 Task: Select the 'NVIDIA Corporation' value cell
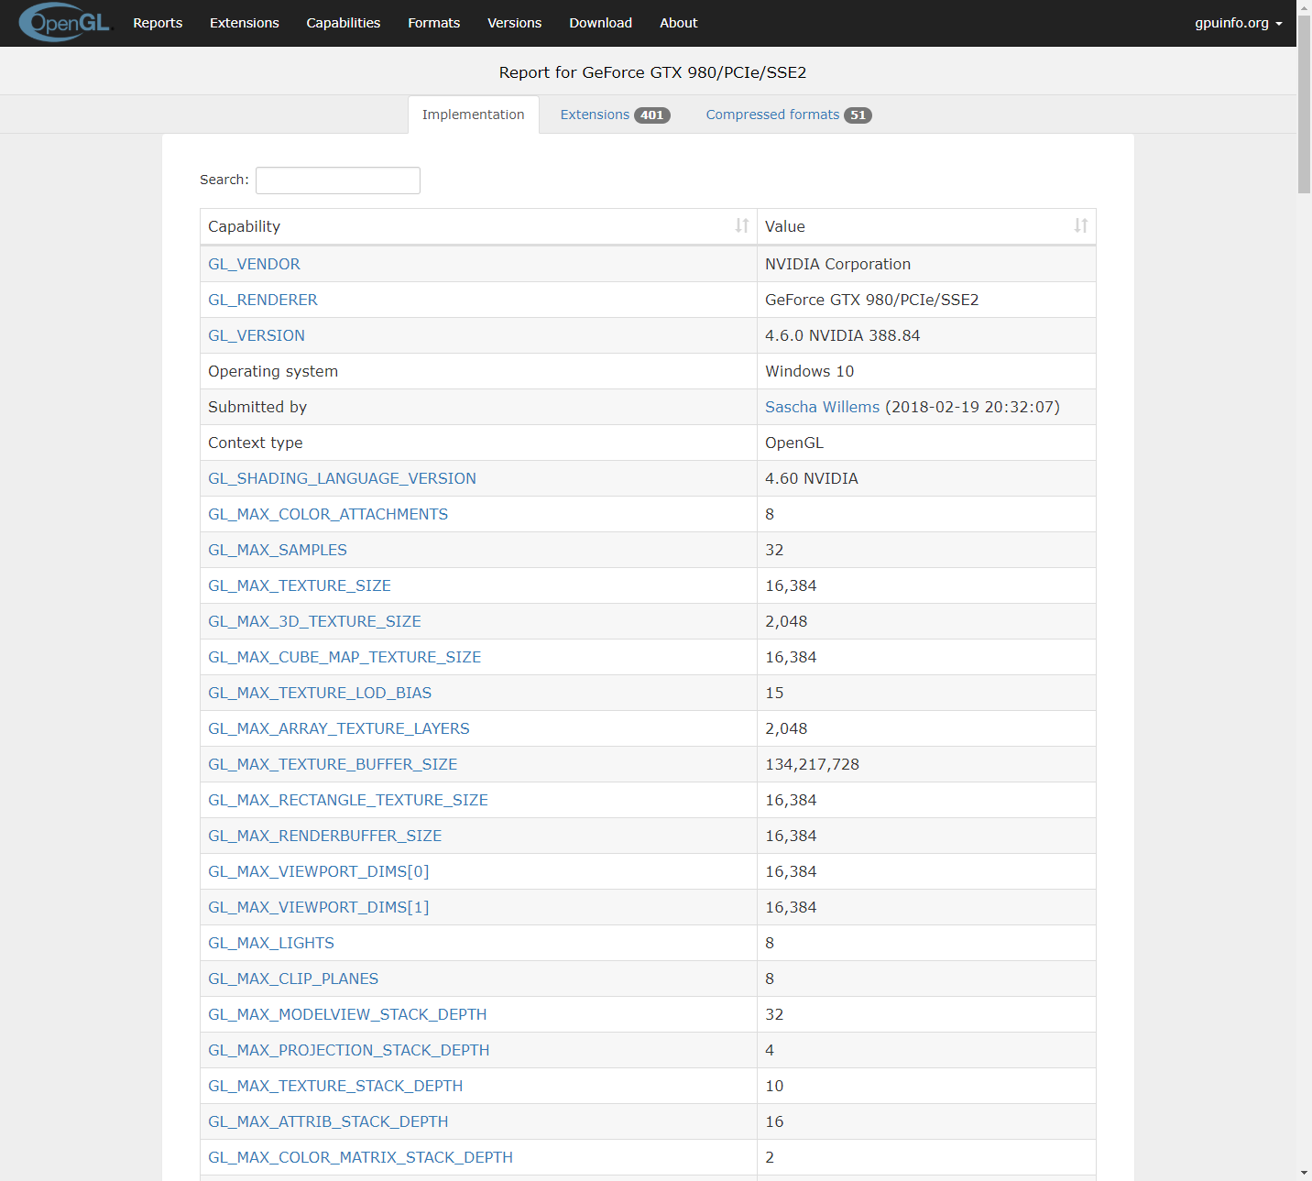[926, 264]
